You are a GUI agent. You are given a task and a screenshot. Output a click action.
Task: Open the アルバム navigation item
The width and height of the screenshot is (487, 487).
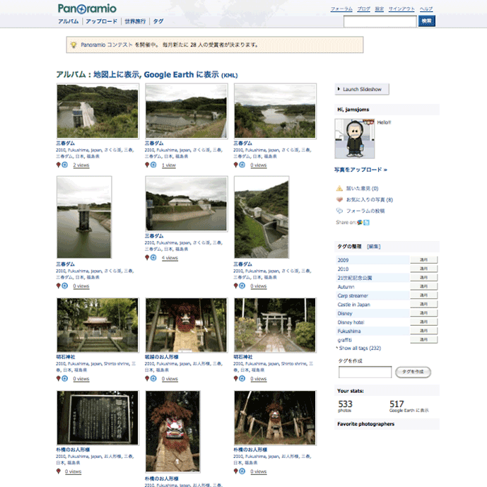69,21
